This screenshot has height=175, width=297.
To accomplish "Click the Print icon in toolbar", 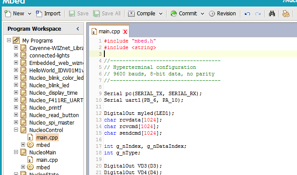I will [286, 14].
